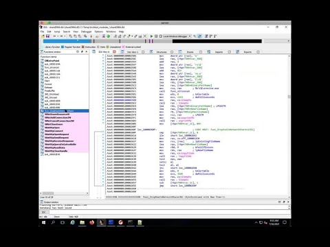Select WNetCloseEnum in the functions list
Viewport: 330px width, 247px height.
[x=54, y=124]
